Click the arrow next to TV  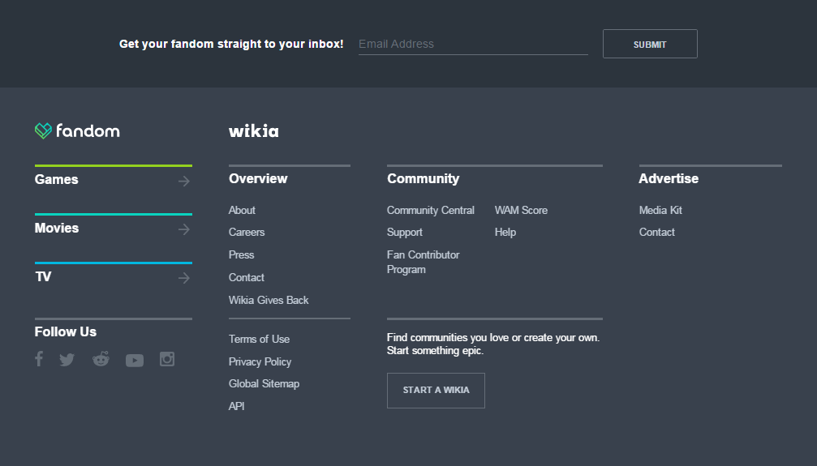tap(184, 278)
